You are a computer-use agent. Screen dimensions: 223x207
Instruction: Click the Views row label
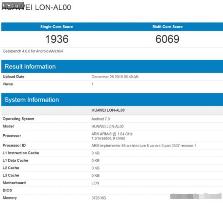click(8, 84)
